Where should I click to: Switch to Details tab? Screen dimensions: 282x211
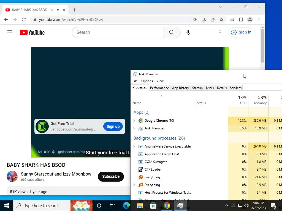(x=222, y=88)
